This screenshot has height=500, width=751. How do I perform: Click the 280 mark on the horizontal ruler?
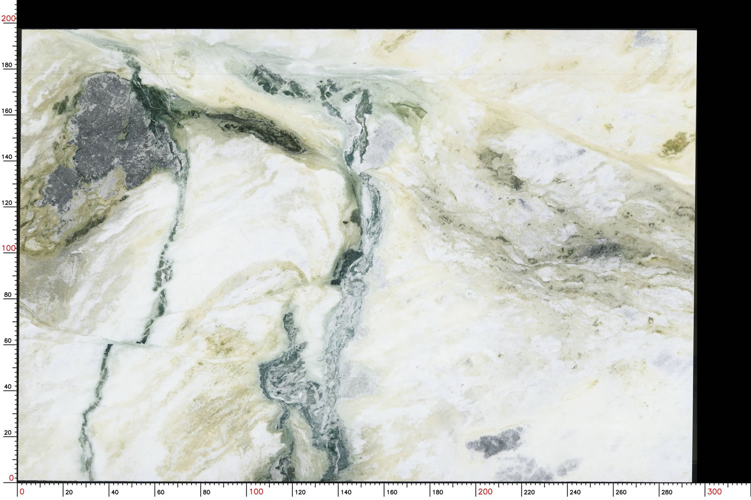coord(666,492)
